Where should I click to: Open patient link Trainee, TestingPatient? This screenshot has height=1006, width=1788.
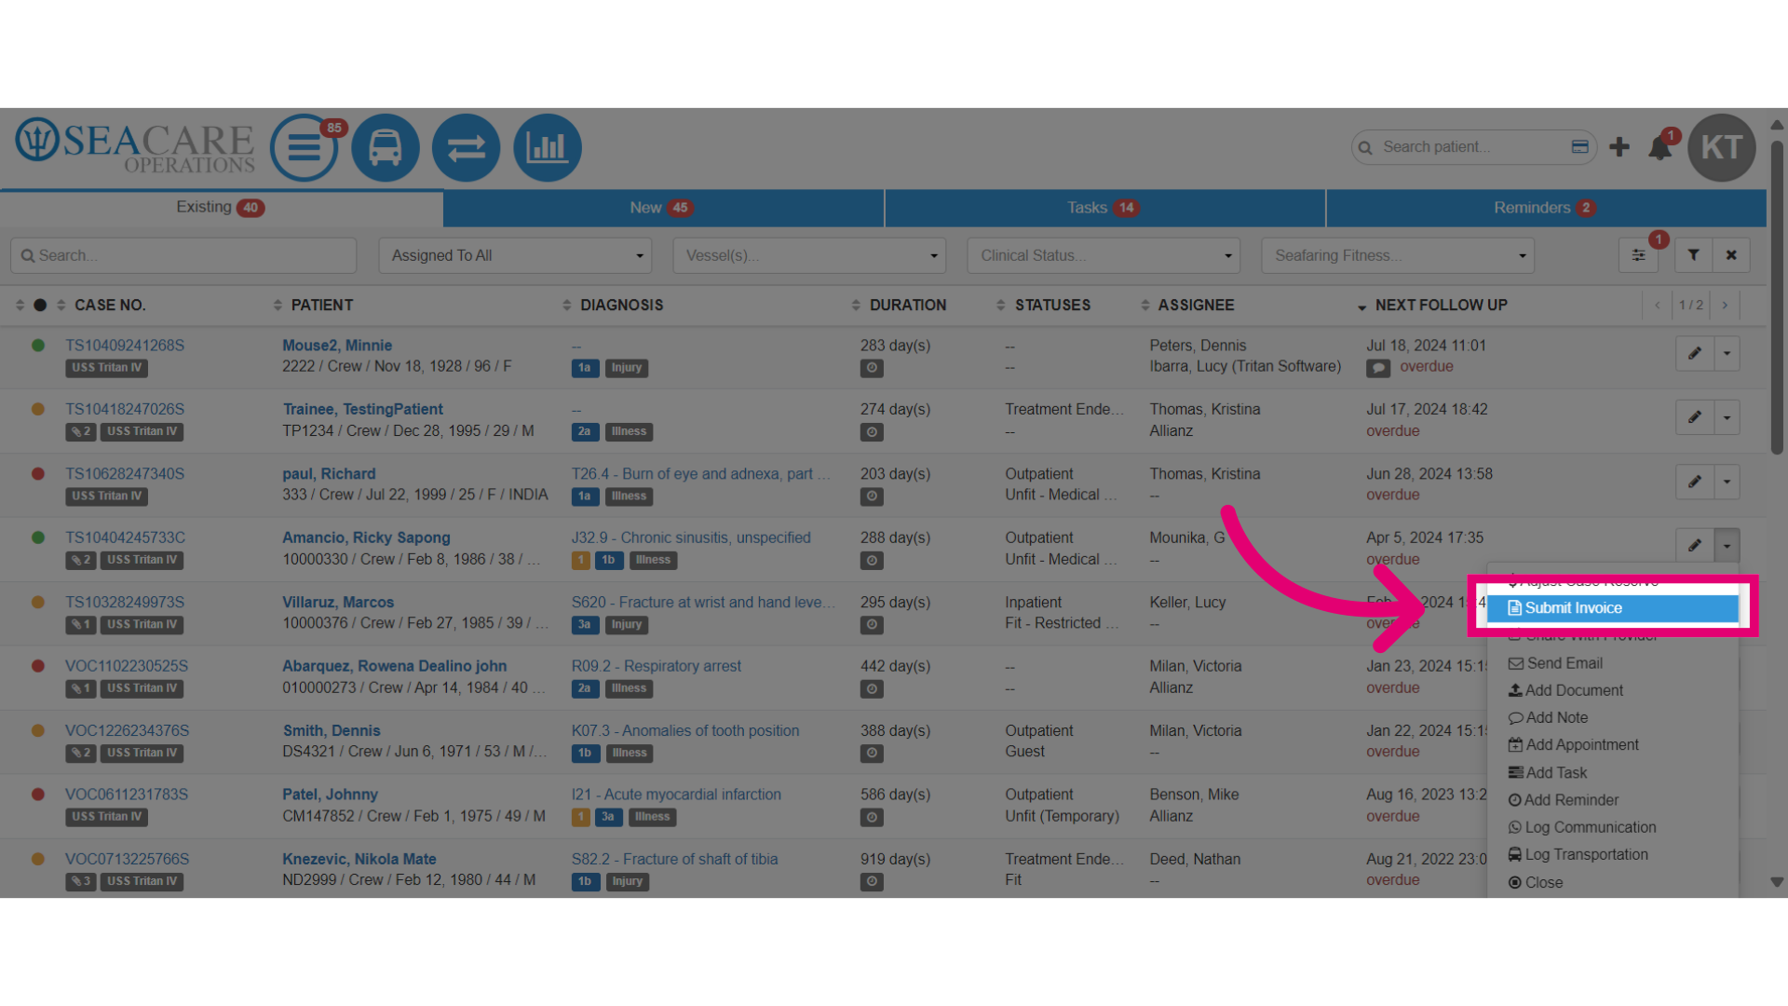tap(363, 410)
